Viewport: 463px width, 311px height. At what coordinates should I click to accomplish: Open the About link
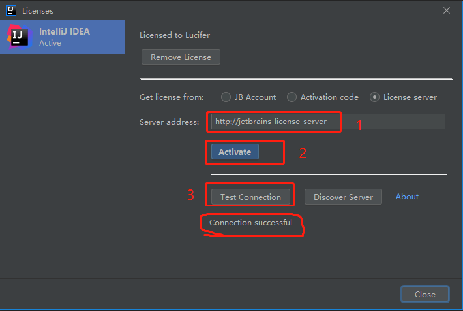click(407, 197)
